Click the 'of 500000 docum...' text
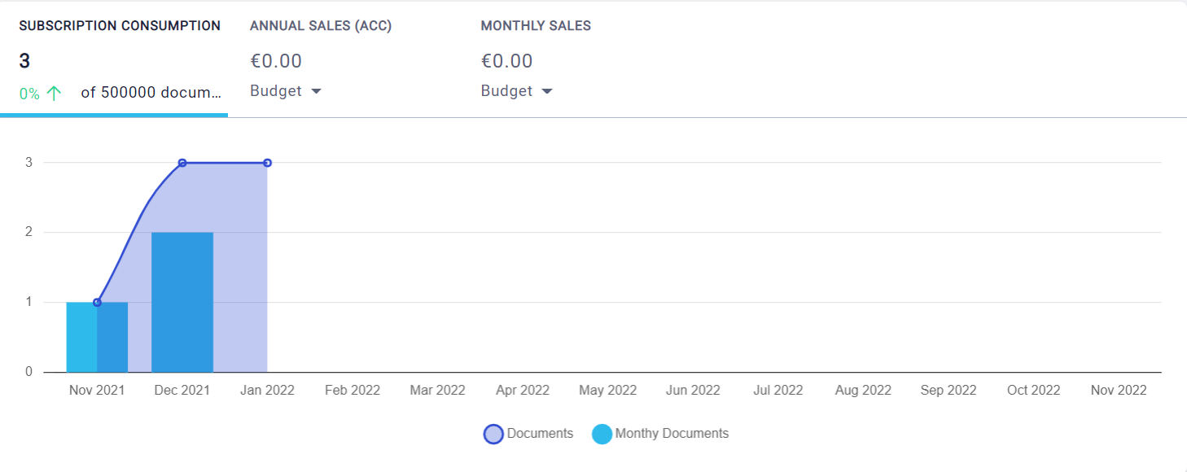 [151, 93]
